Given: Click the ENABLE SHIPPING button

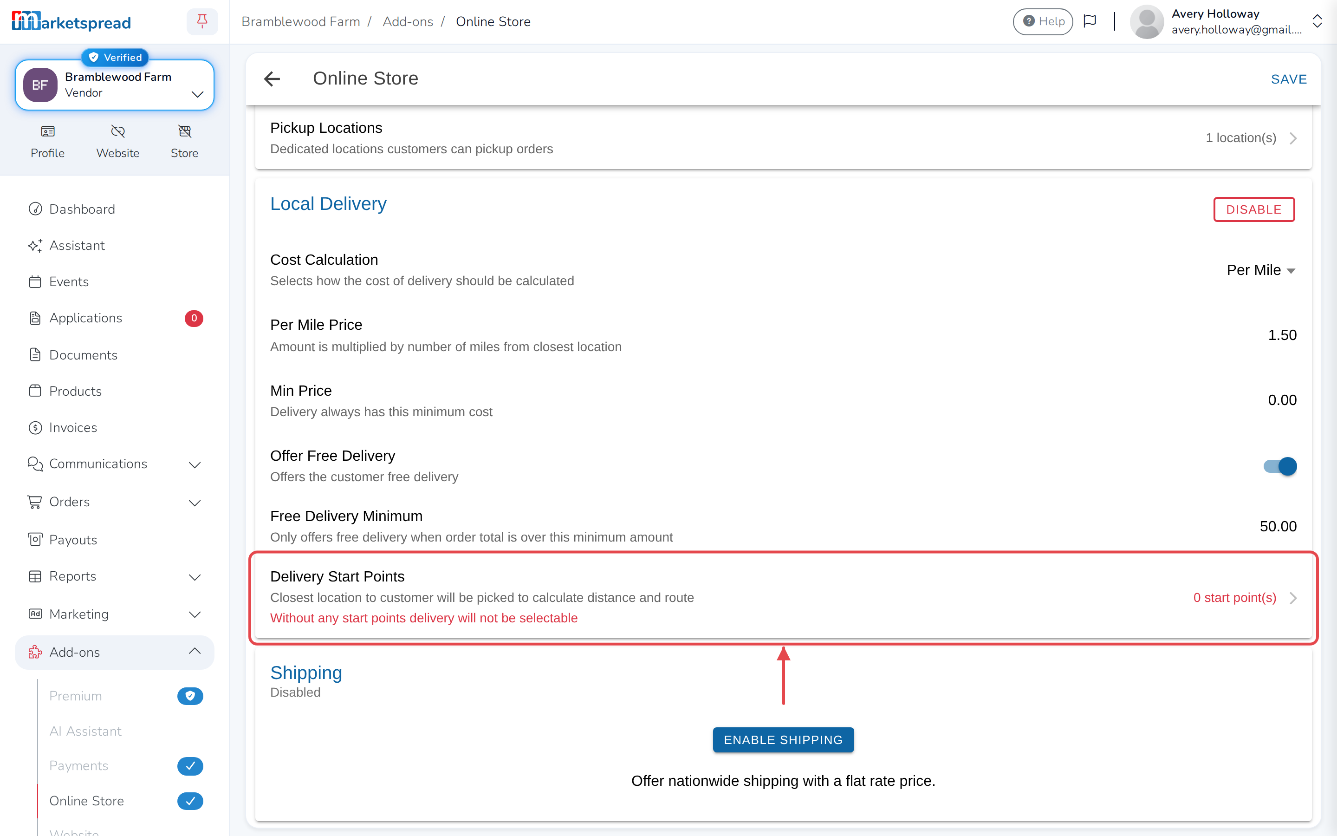Looking at the screenshot, I should pyautogui.click(x=783, y=740).
